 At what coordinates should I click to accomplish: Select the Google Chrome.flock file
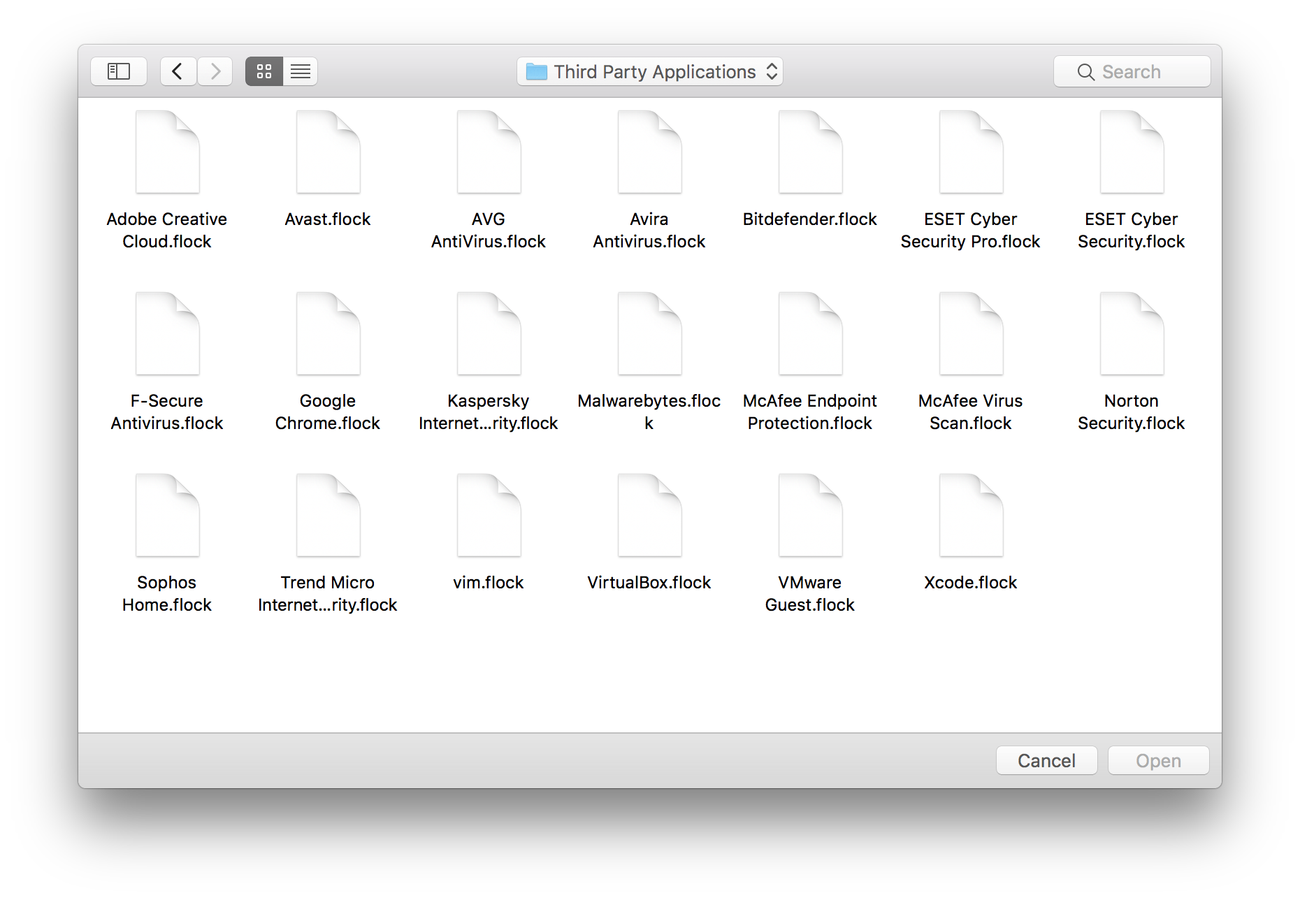[x=328, y=335]
